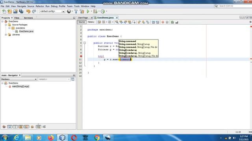The image size is (252, 141).
Task: Switch to the Start Page tab
Action: pos(83,18)
